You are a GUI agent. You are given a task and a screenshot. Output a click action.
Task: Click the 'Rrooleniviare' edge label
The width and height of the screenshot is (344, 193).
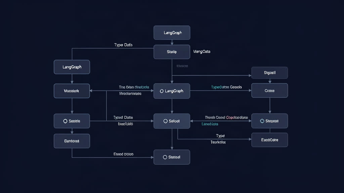point(130,93)
